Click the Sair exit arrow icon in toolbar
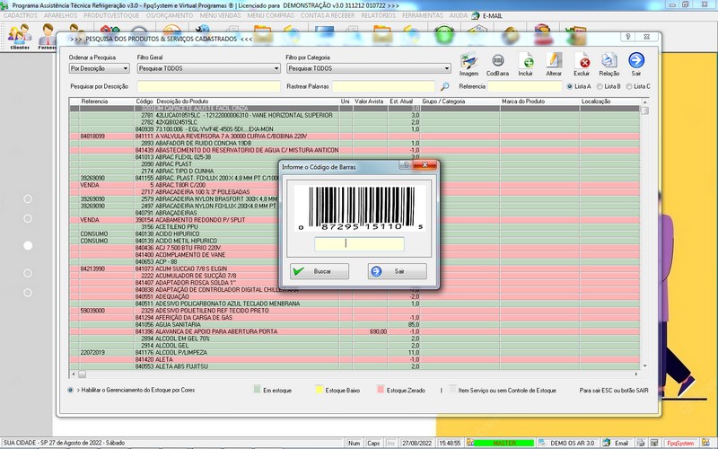718x449 pixels. [636, 64]
